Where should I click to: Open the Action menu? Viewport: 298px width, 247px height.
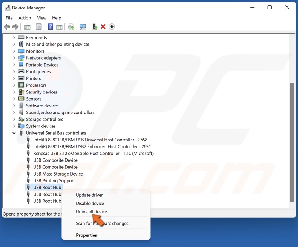click(25, 18)
